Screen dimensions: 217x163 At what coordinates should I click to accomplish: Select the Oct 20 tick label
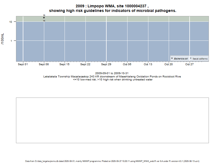pos(168,64)
